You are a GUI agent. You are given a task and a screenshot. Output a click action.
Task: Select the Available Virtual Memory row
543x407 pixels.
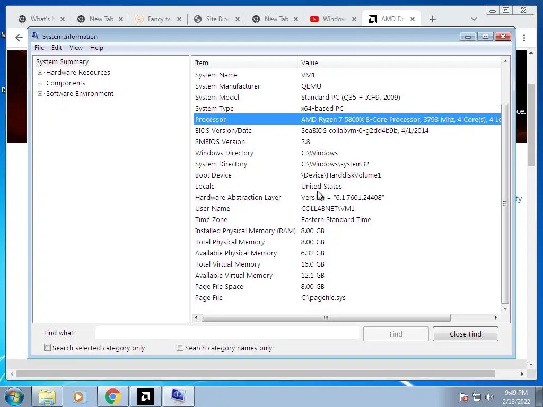pyautogui.click(x=347, y=276)
